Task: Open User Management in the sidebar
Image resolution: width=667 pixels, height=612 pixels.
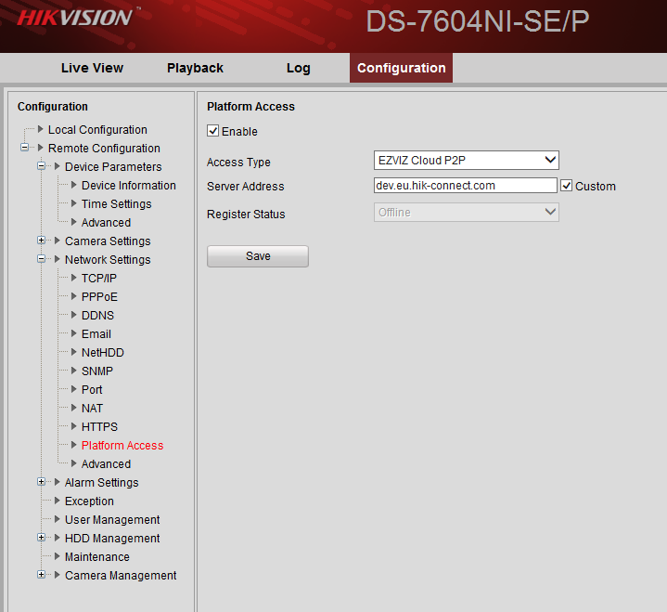Action: point(111,519)
